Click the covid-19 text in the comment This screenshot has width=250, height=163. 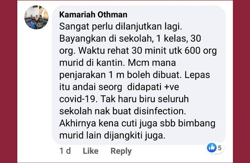tap(78, 99)
